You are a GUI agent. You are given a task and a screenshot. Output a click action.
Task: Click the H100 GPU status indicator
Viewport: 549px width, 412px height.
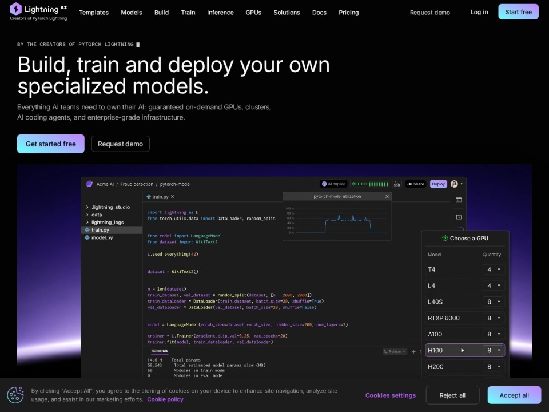[x=370, y=184]
